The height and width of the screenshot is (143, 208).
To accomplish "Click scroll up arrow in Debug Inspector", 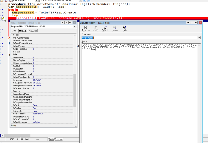I will pyautogui.click(x=75, y=35).
